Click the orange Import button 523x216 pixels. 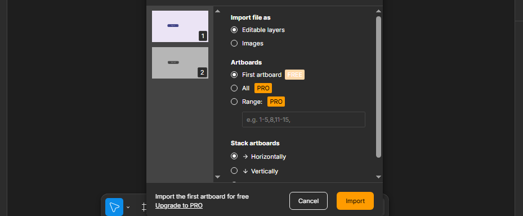[355, 201]
